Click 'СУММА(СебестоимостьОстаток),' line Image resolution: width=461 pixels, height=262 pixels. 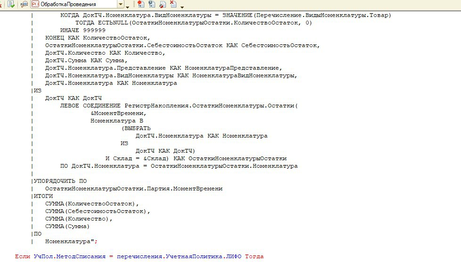click(98, 212)
